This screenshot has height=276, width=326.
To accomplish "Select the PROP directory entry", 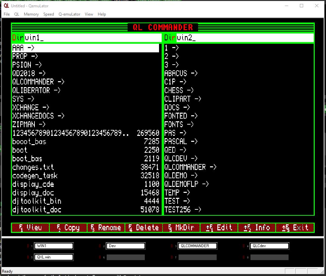I will [x=85, y=56].
